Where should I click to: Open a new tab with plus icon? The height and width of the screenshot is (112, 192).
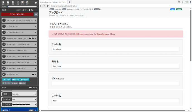(70, 2)
